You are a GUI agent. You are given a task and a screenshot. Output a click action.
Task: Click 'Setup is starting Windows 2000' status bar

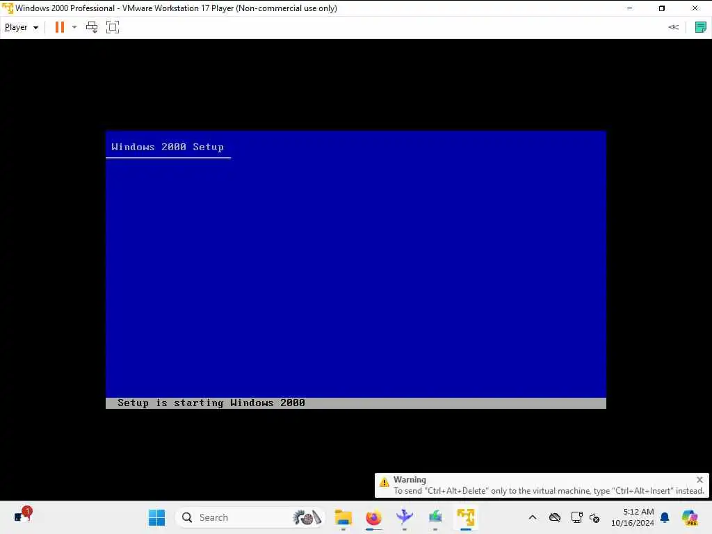pyautogui.click(x=356, y=403)
